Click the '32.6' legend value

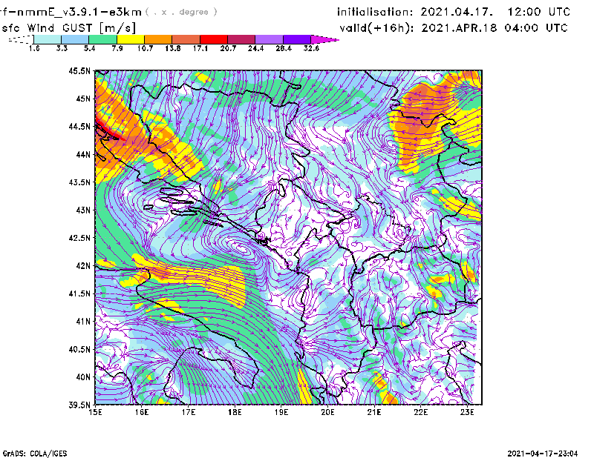pos(311,48)
